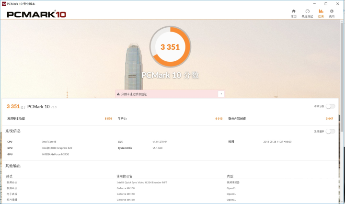This screenshot has width=345, height=204.
Task: Click the Intel Core i5 CPU value
Action: (49, 142)
